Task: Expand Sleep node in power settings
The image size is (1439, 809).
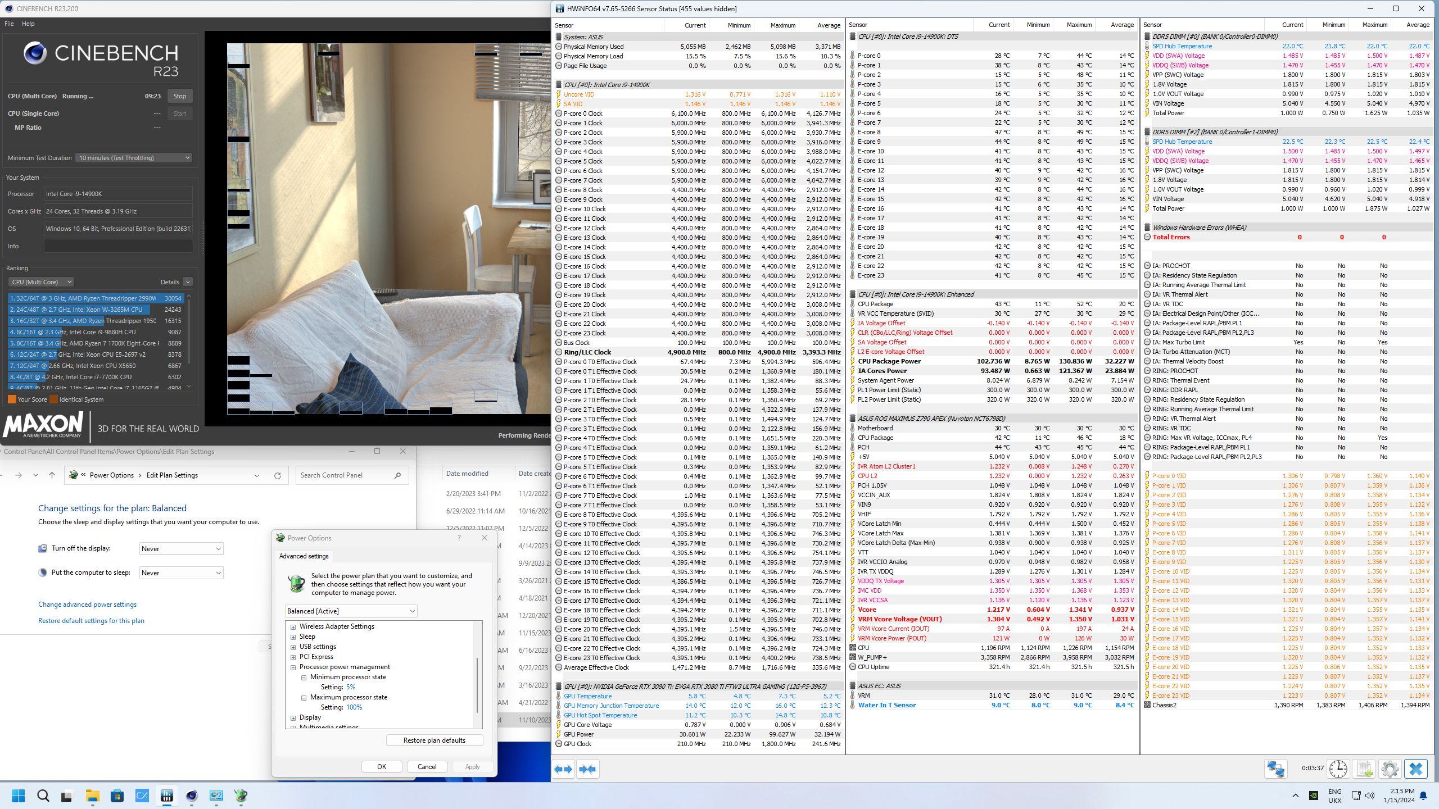Action: click(293, 637)
